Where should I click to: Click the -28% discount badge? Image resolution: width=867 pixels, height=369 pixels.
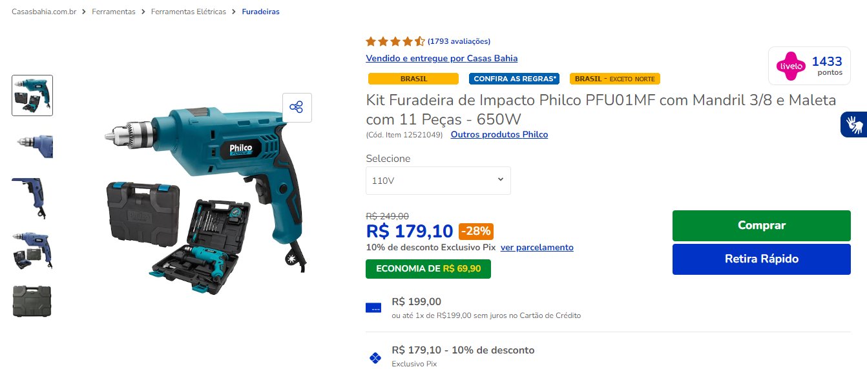coord(475,230)
